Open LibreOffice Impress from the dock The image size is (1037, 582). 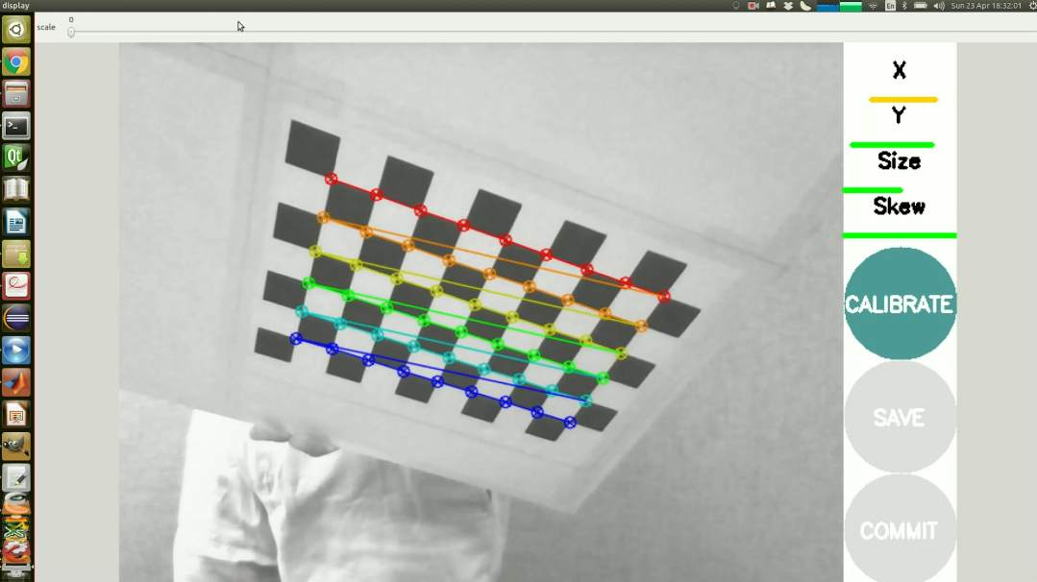[x=16, y=414]
